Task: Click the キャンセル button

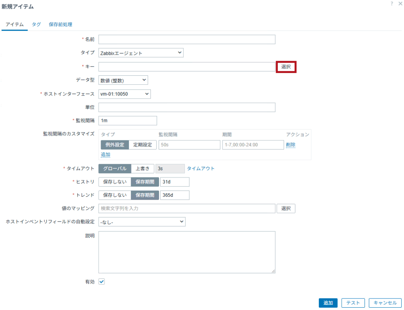Action: 385,303
